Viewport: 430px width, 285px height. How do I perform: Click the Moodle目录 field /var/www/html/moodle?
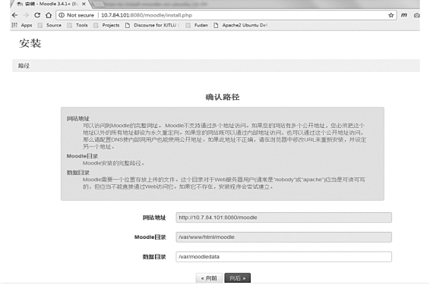pyautogui.click(x=284, y=237)
